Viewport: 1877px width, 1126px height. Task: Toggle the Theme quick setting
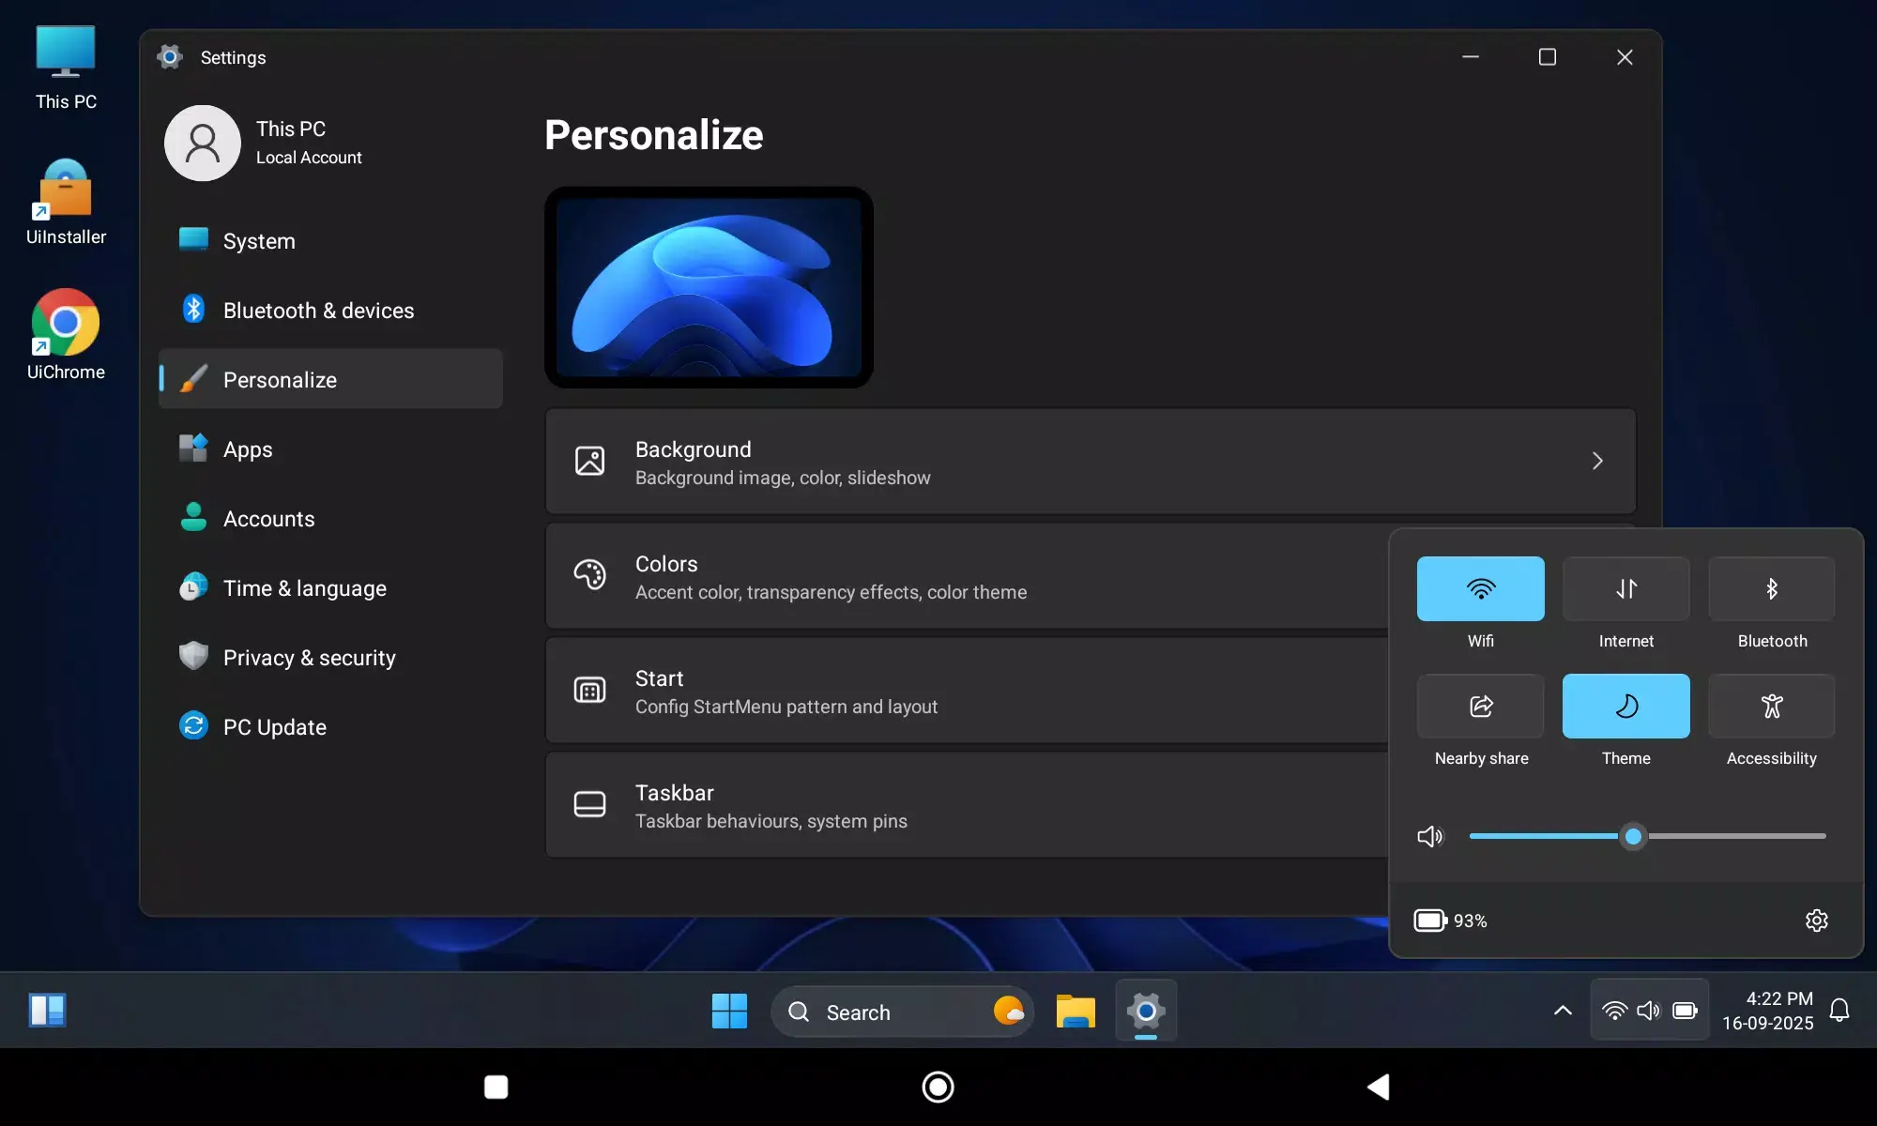(x=1625, y=707)
